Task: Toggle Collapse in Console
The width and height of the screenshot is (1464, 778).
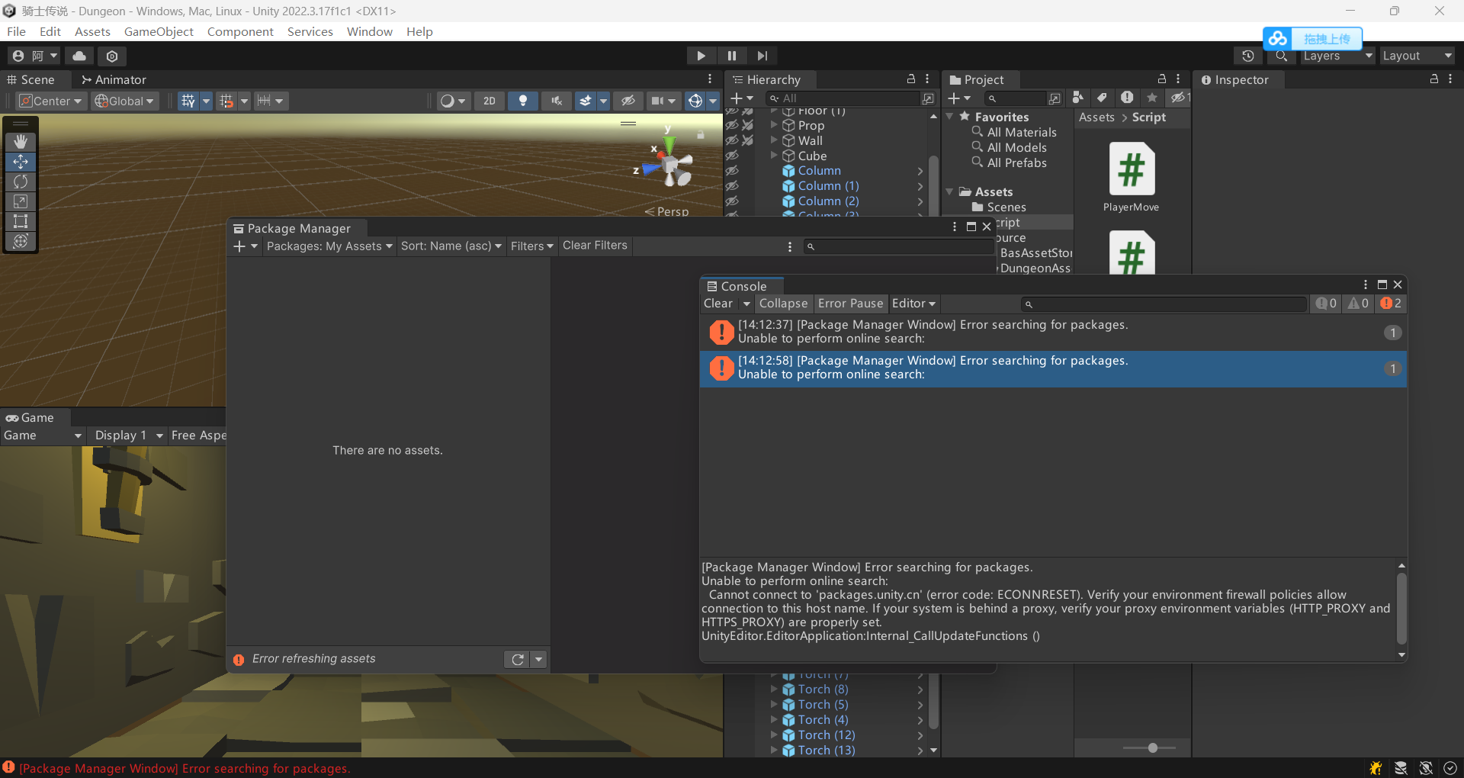Action: (x=783, y=304)
